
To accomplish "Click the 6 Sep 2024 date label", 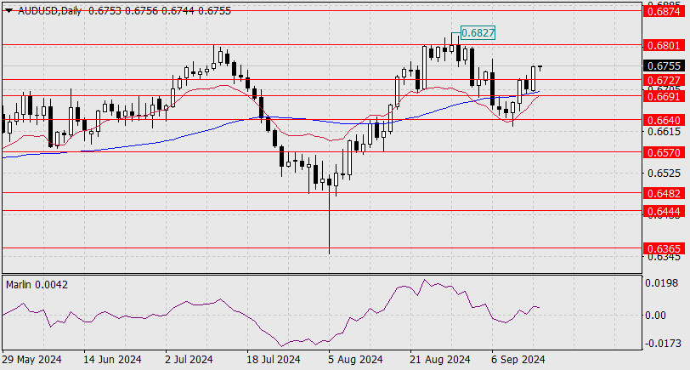I will (518, 360).
